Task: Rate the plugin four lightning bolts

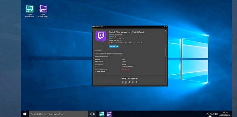Action: pyautogui.click(x=133, y=82)
